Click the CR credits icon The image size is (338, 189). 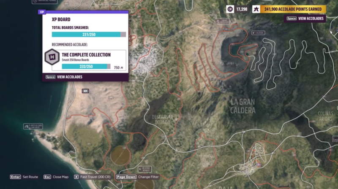click(230, 9)
